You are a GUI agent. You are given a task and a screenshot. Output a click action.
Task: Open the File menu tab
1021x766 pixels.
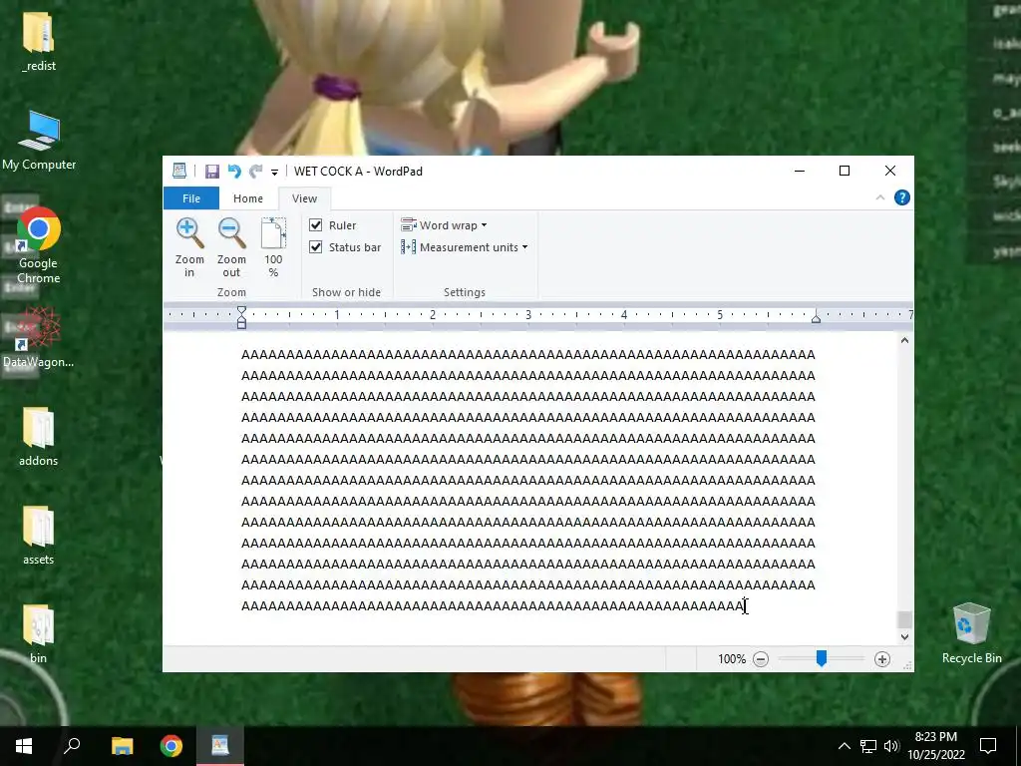pyautogui.click(x=191, y=198)
